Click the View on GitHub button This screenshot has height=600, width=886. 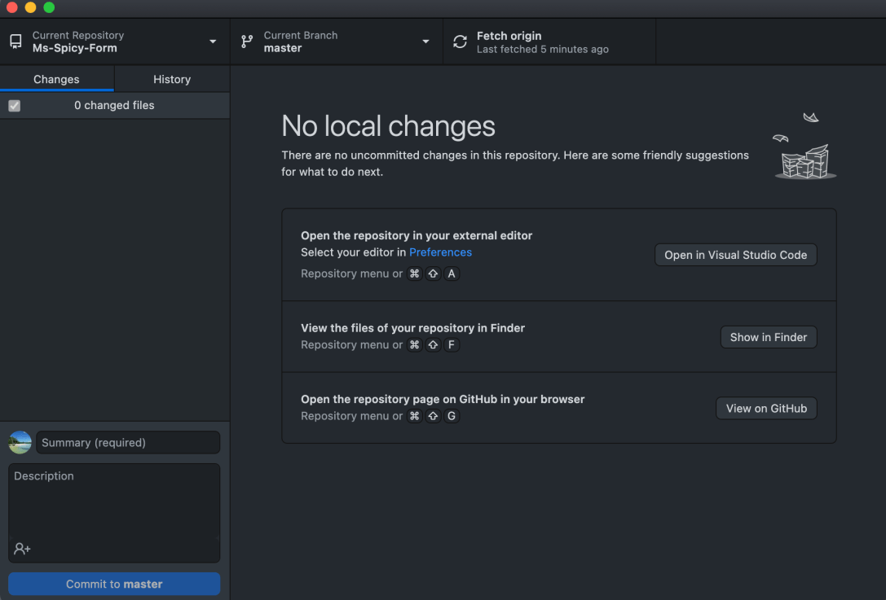pos(766,409)
